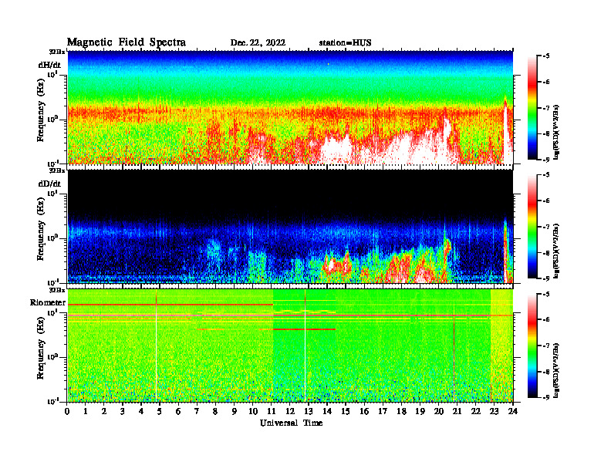Select the date text "Dec. 22, 2022"
Screen dimensions: 611x472
pyautogui.click(x=258, y=43)
